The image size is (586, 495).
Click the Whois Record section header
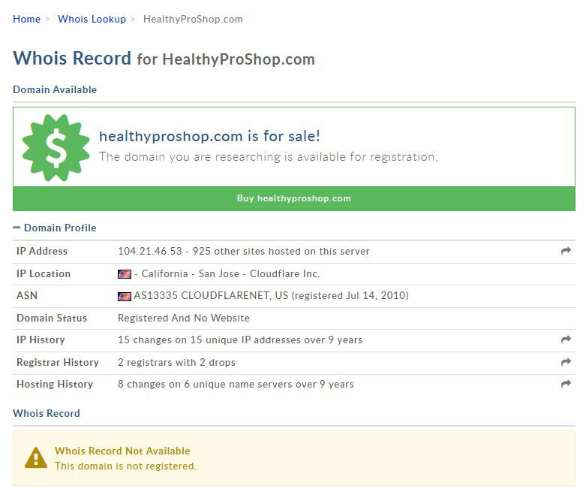tap(47, 413)
